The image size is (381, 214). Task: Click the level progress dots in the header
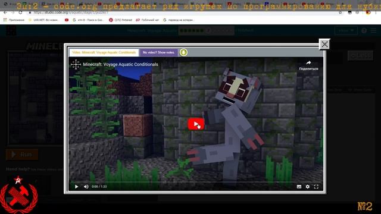206,30
